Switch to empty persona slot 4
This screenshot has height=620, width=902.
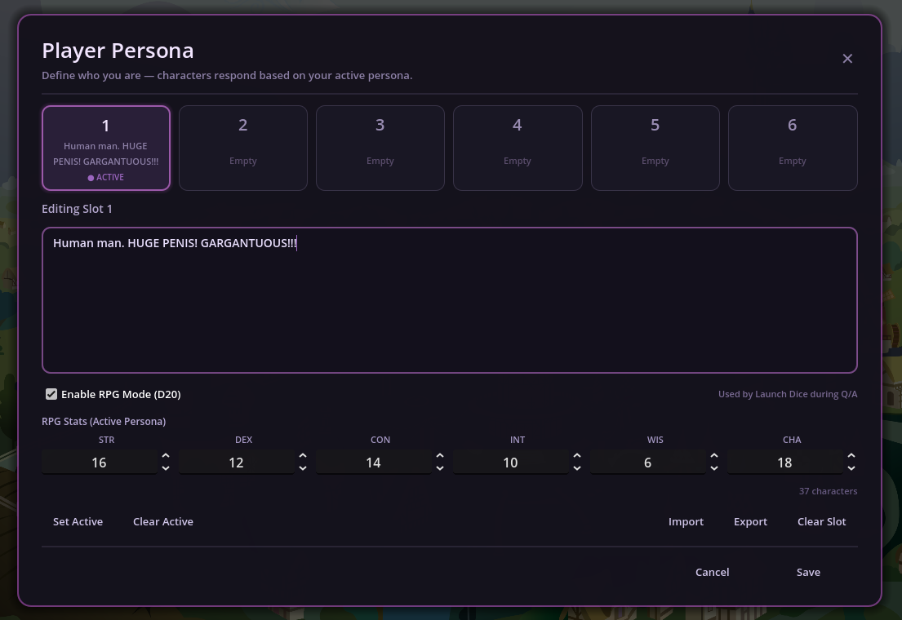tap(518, 148)
